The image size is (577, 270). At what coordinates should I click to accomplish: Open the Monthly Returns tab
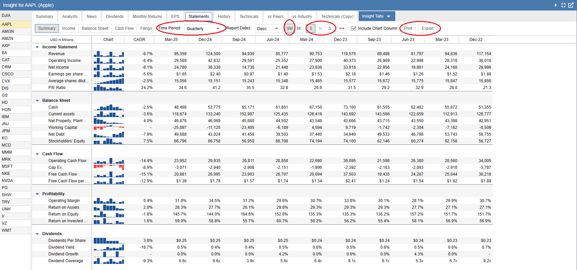coord(147,17)
